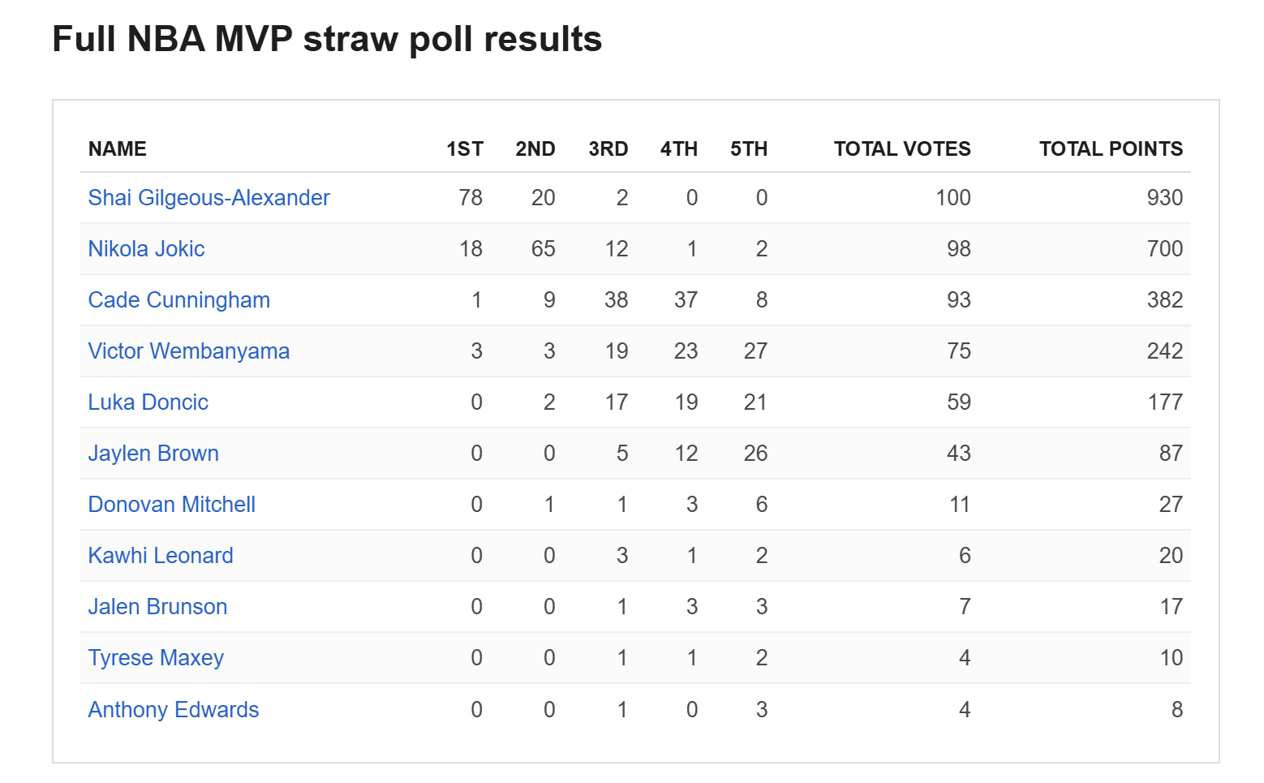This screenshot has width=1264, height=783.
Task: Select the Jalen Brunson link
Action: [157, 607]
